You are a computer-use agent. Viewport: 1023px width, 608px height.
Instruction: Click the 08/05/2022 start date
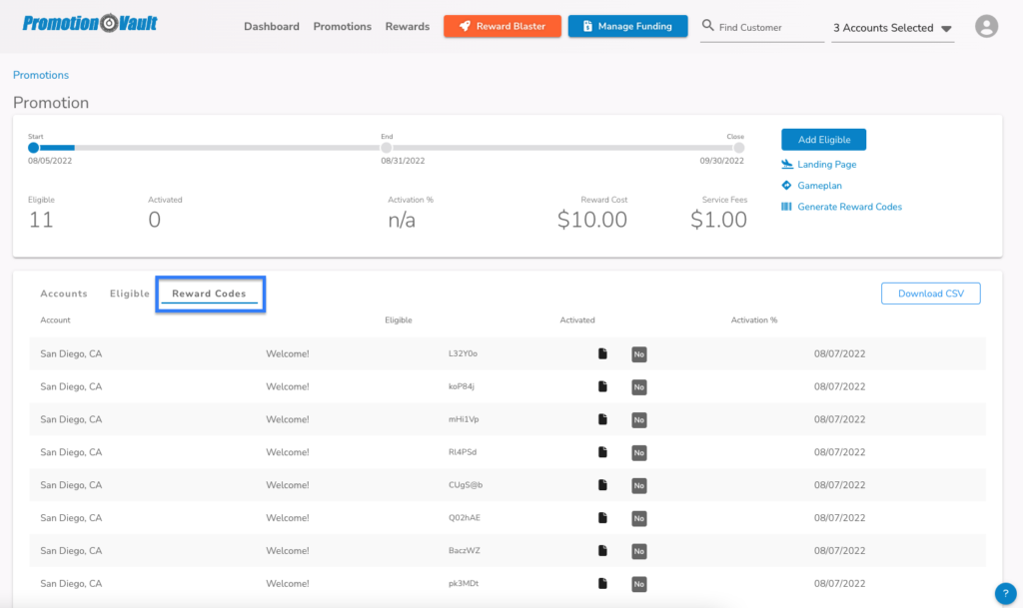coord(50,161)
